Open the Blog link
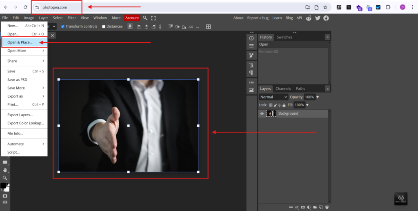418x211 pixels. click(x=289, y=18)
